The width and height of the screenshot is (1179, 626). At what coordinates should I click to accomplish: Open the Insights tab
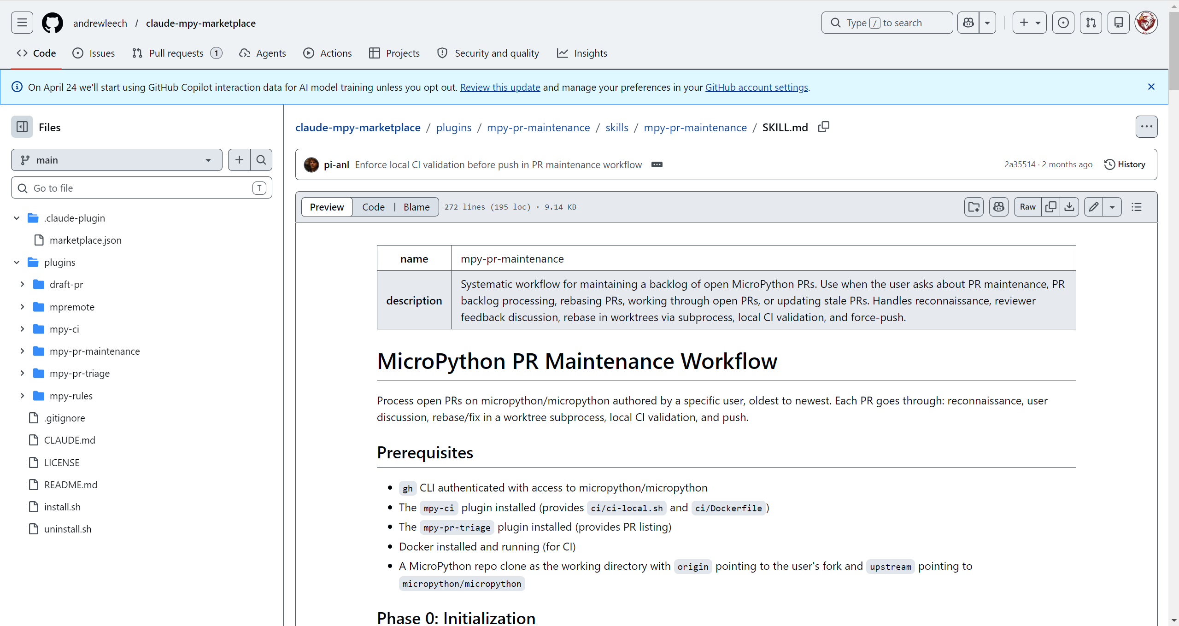(x=582, y=53)
